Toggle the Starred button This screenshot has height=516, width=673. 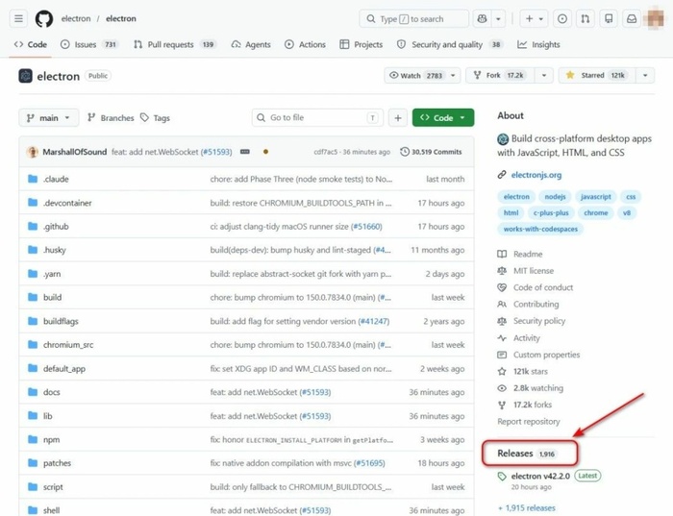[597, 76]
